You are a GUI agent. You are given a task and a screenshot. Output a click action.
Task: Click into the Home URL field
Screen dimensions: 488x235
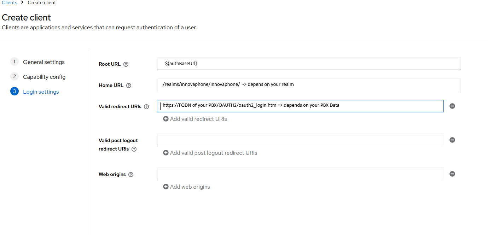coord(309,85)
